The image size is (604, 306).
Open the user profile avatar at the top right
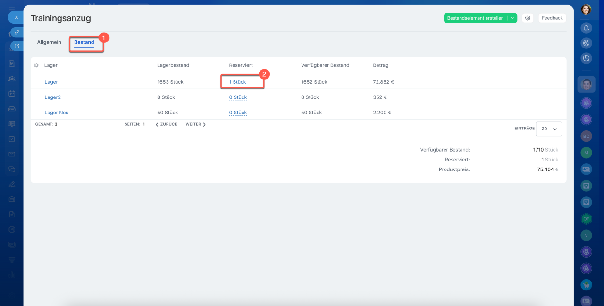pyautogui.click(x=586, y=9)
